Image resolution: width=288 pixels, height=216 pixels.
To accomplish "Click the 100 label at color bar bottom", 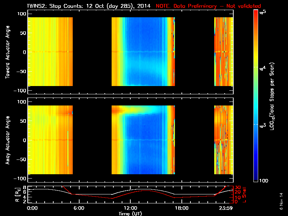I will click(264, 181).
